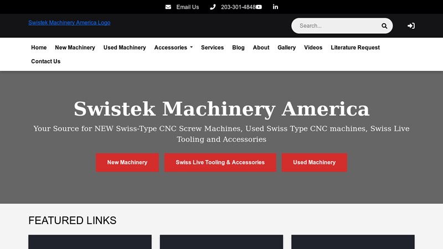443x249 pixels.
Task: Click Swiss Live Tooling & Accessories button
Action: [220, 162]
